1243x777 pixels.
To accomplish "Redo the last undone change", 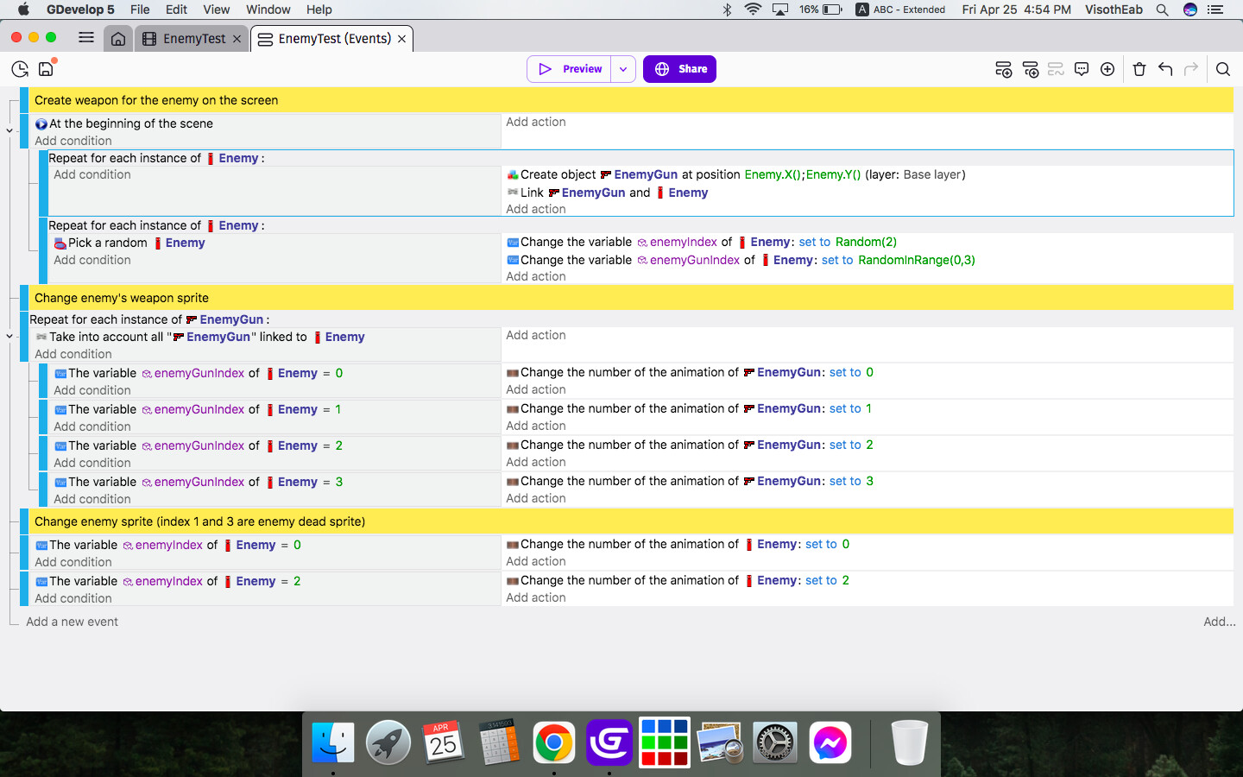I will (1191, 69).
